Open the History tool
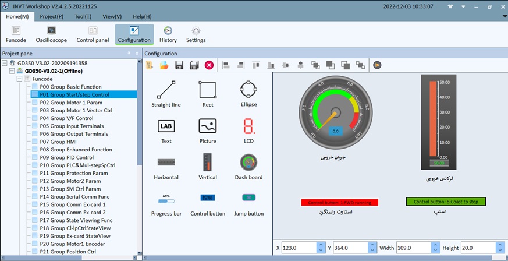This screenshot has width=508, height=261. tap(168, 35)
